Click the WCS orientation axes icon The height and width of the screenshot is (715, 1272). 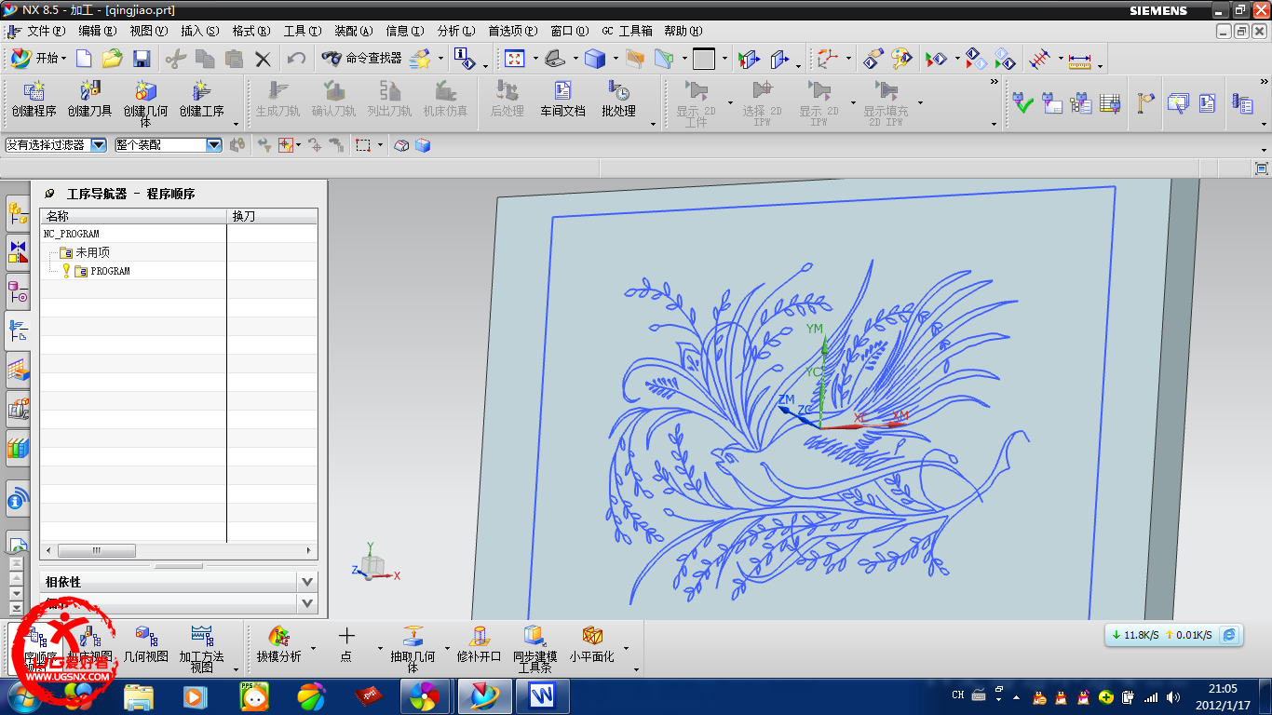click(827, 59)
